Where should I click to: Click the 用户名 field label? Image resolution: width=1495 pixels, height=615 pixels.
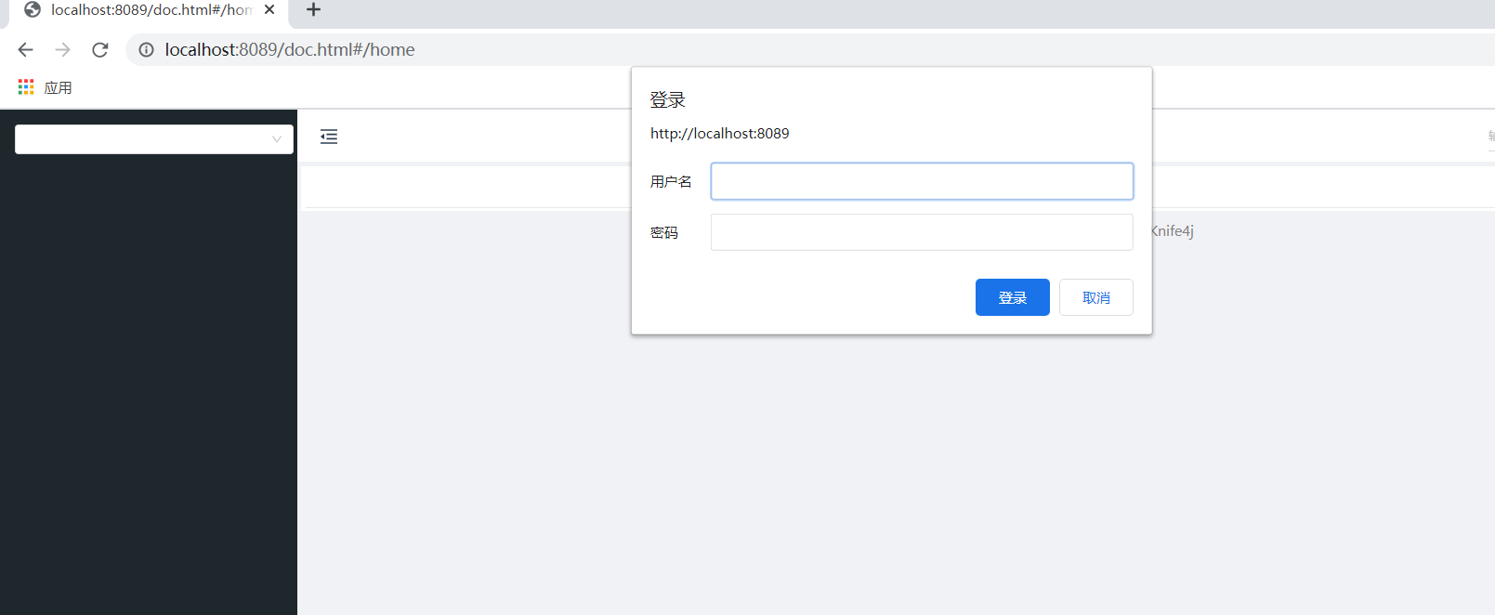671,182
